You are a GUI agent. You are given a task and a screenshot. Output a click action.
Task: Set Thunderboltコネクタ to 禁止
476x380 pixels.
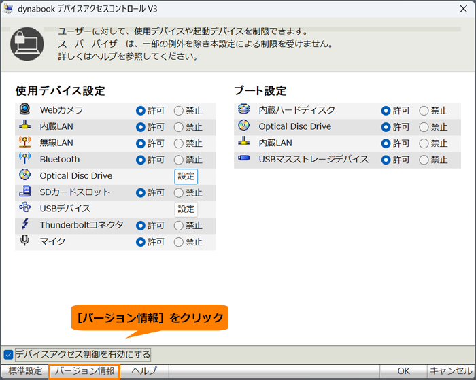coord(178,226)
